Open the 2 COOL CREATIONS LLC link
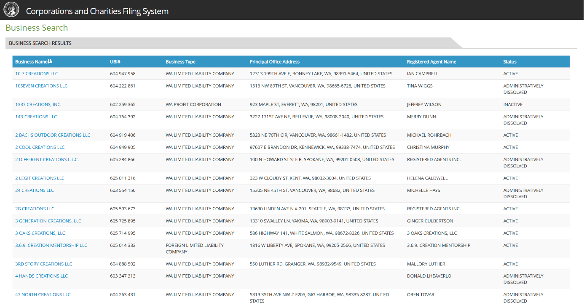584x307 pixels. 40,147
